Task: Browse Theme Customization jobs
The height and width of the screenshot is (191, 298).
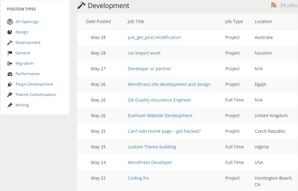Action: click(x=36, y=95)
